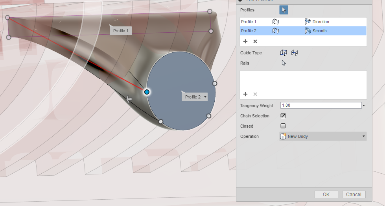Open the Operation dropdown showing New Body

[x=322, y=136]
